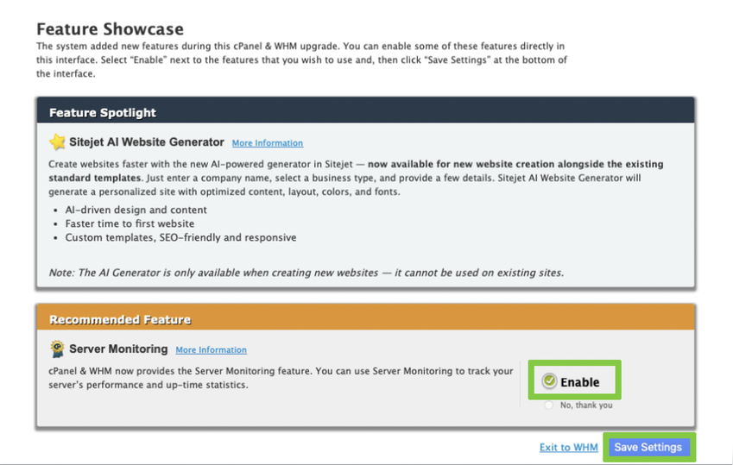The width and height of the screenshot is (733, 465).
Task: Click the green checkmark Enable icon
Action: click(549, 381)
